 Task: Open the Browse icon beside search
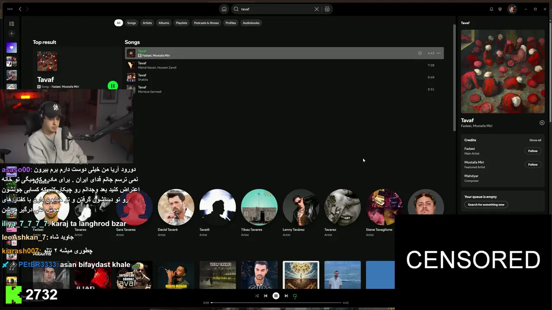pyautogui.click(x=327, y=9)
